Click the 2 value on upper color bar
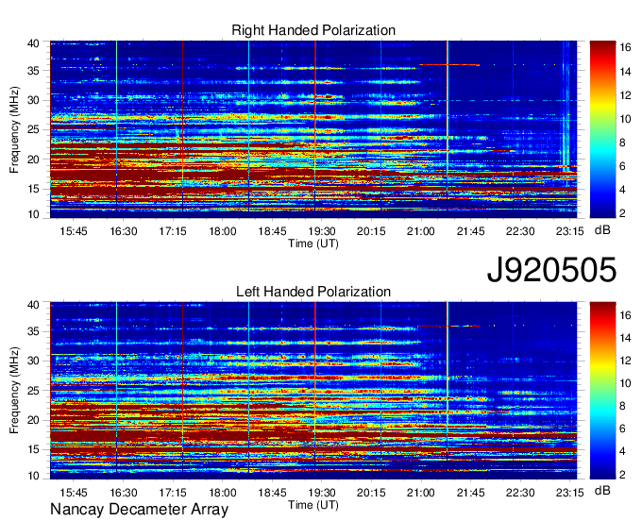The height and width of the screenshot is (521, 642). tap(622, 213)
